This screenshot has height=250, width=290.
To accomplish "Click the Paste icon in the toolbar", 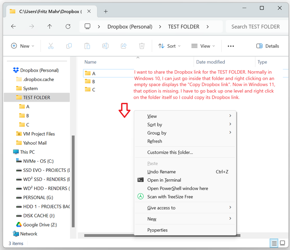I will point(87,46).
